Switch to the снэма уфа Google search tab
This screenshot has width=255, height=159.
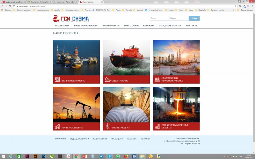point(65,2)
